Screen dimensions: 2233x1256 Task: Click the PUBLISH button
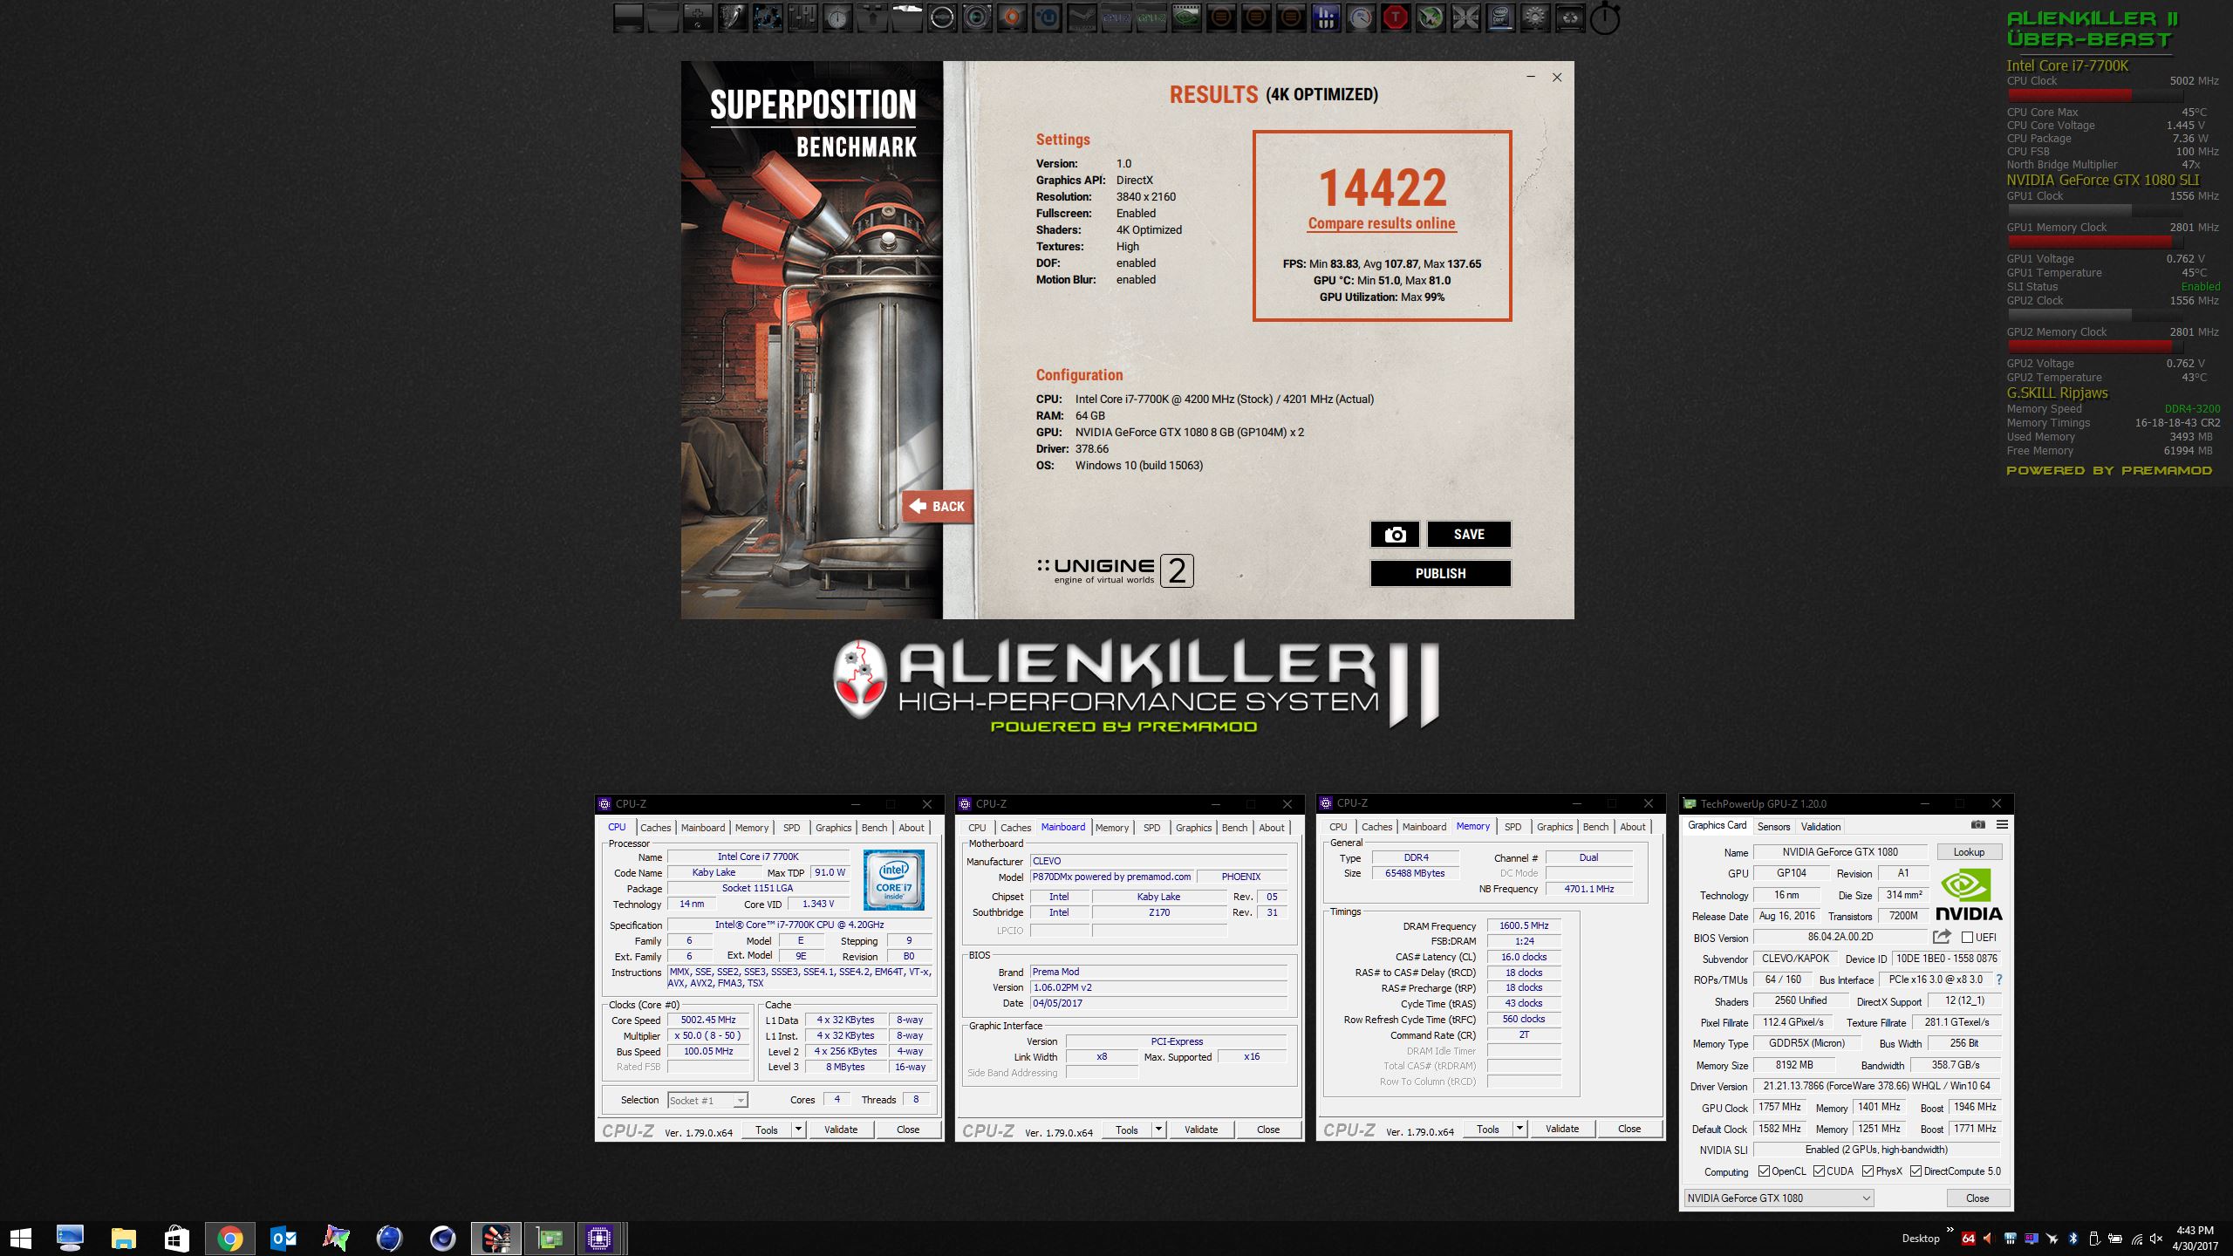tap(1440, 573)
